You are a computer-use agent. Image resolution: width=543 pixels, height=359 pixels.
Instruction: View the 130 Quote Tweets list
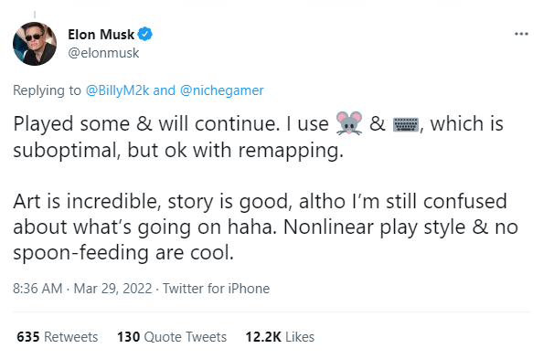tap(172, 337)
